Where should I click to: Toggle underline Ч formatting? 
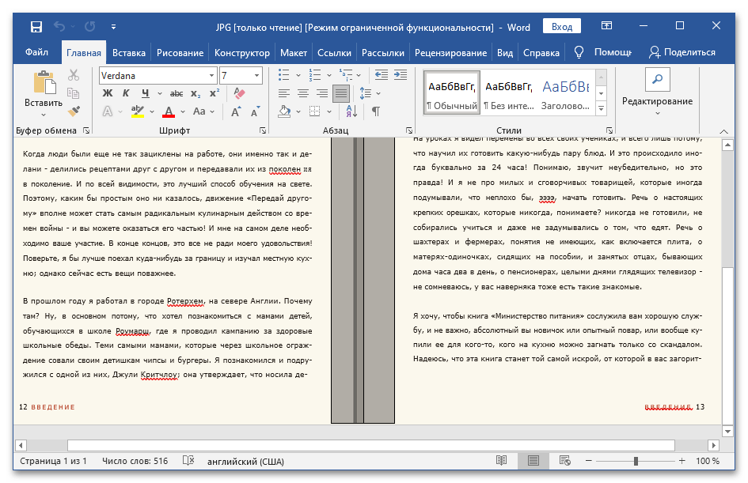click(145, 93)
